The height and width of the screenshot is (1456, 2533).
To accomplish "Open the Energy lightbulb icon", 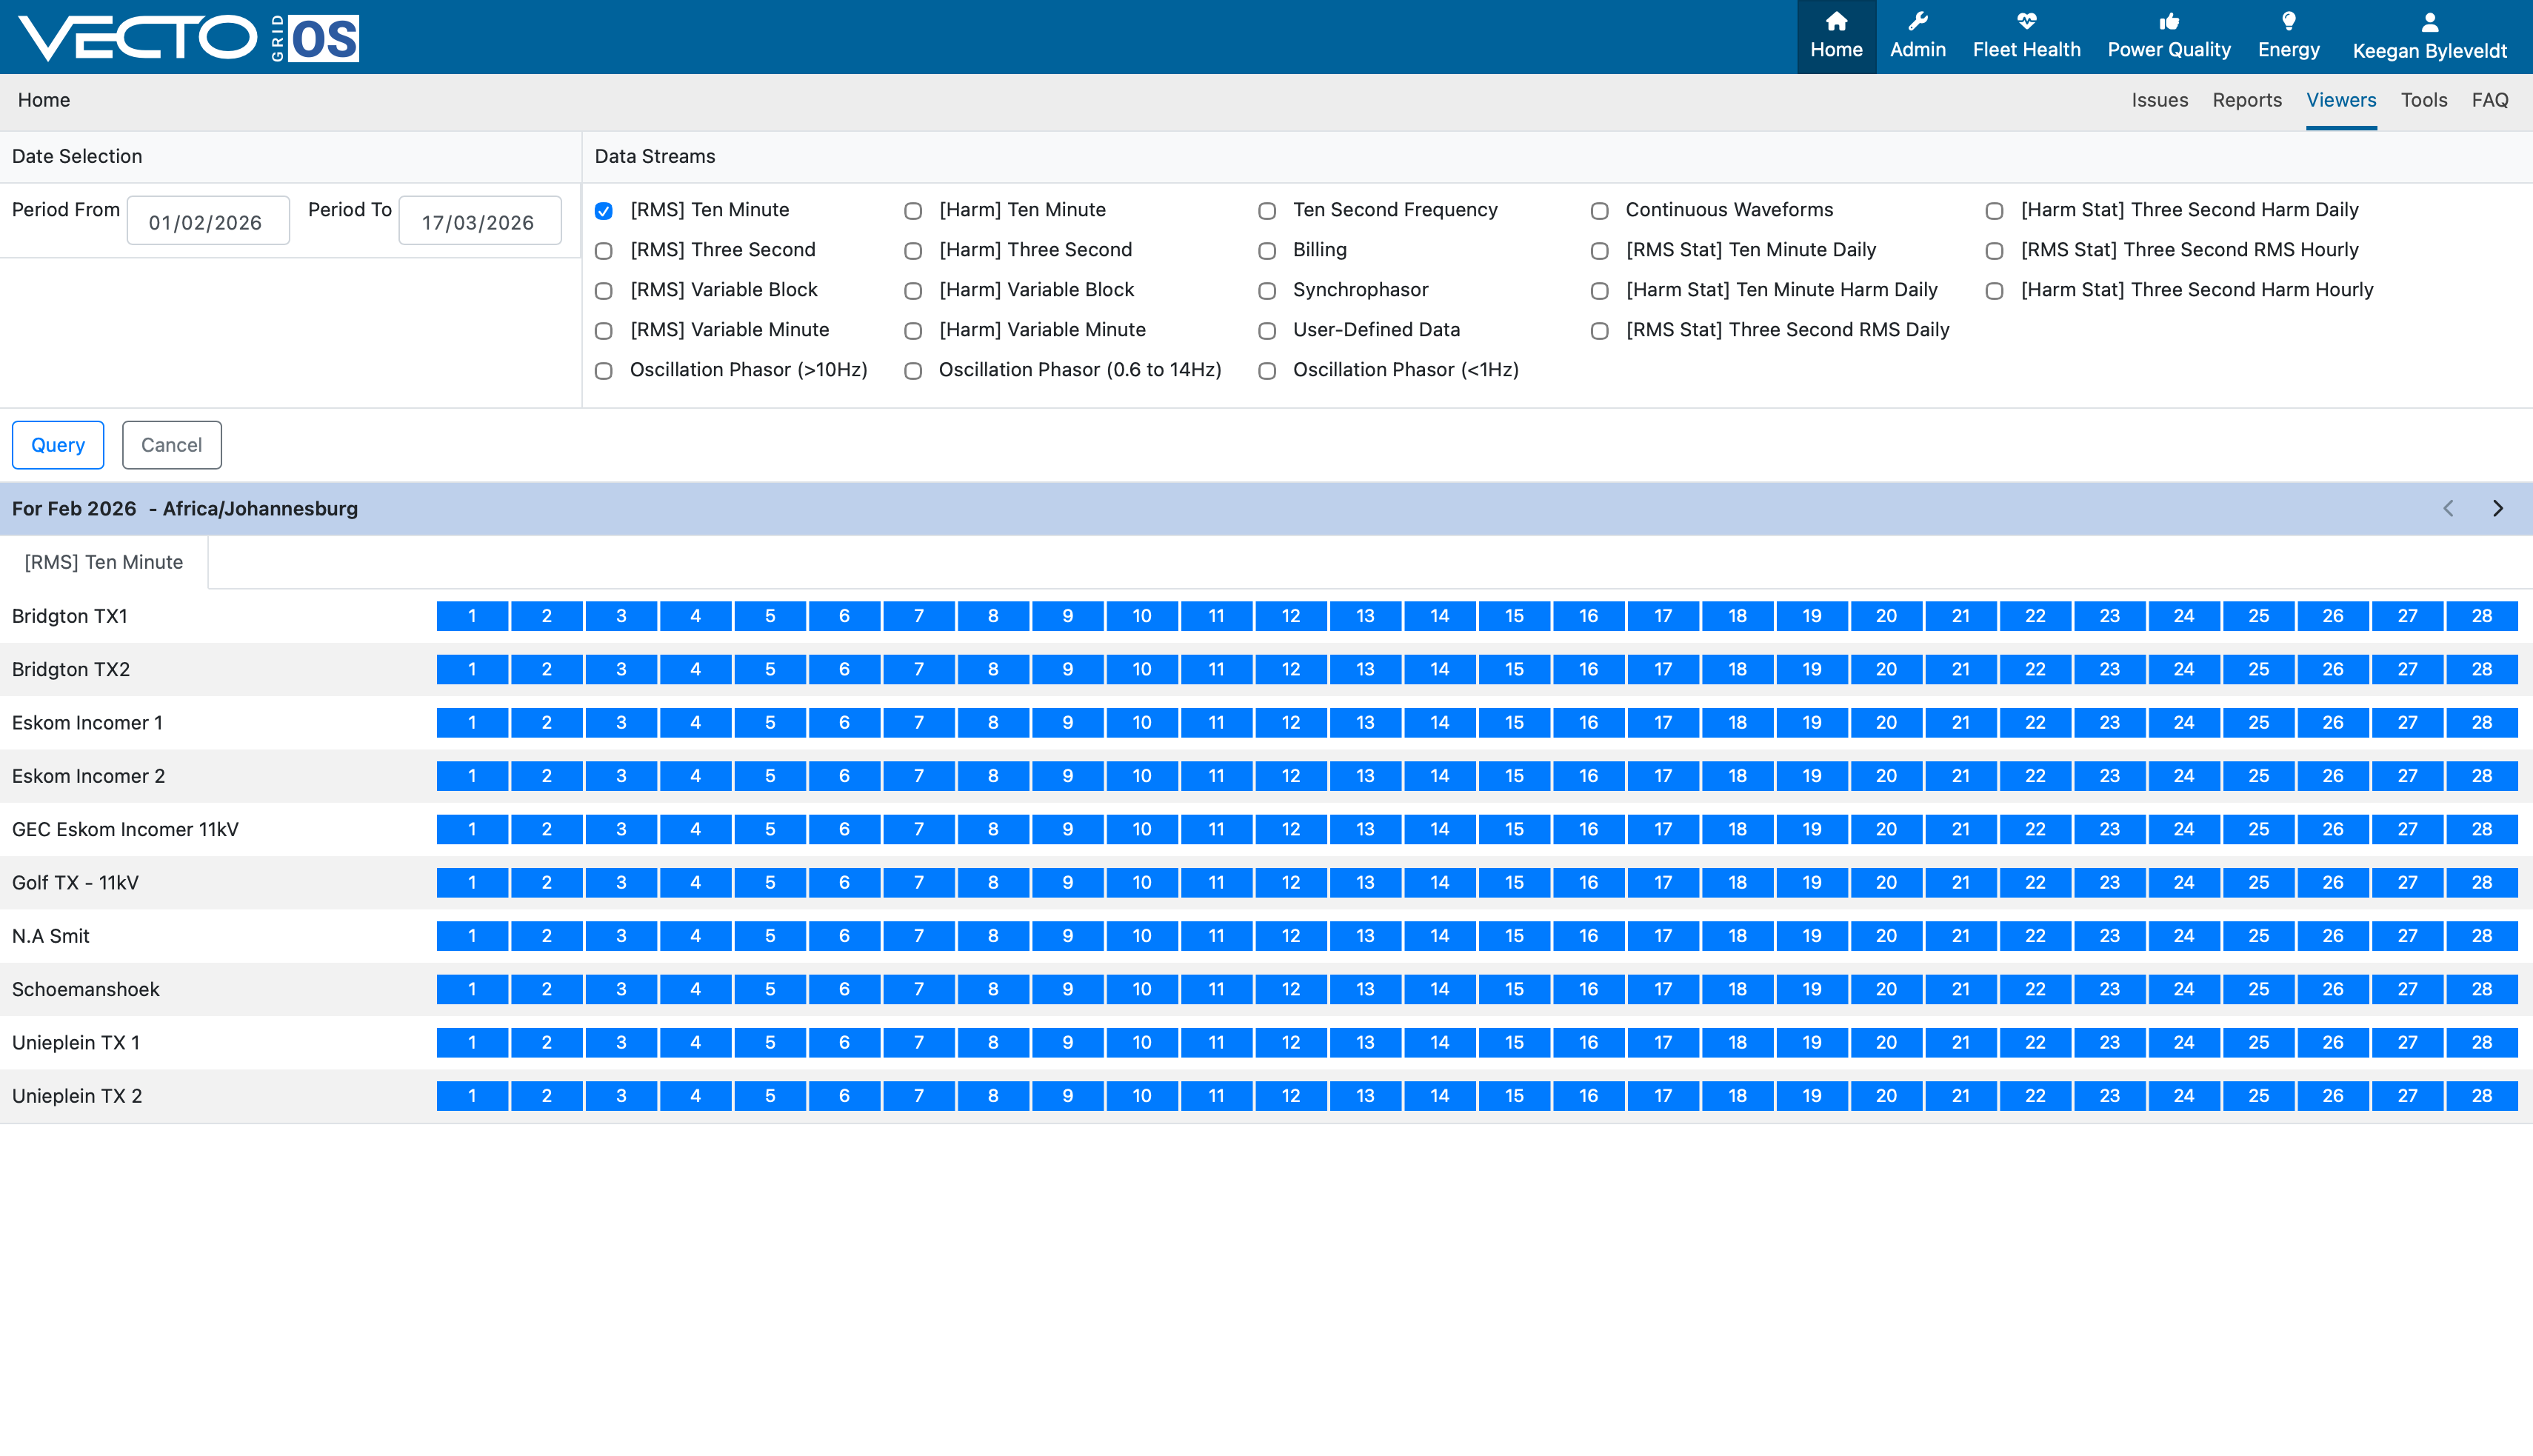I will [2288, 22].
